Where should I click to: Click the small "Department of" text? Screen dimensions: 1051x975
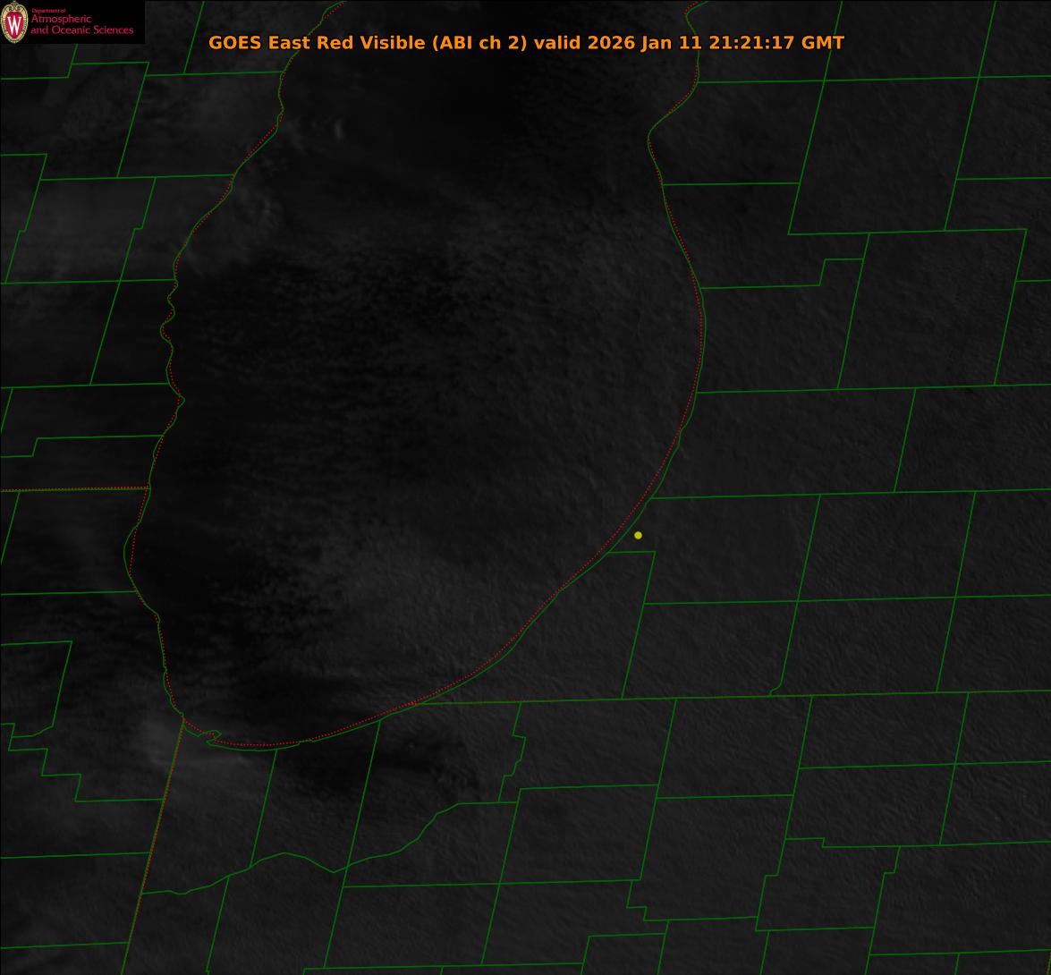tap(48, 10)
